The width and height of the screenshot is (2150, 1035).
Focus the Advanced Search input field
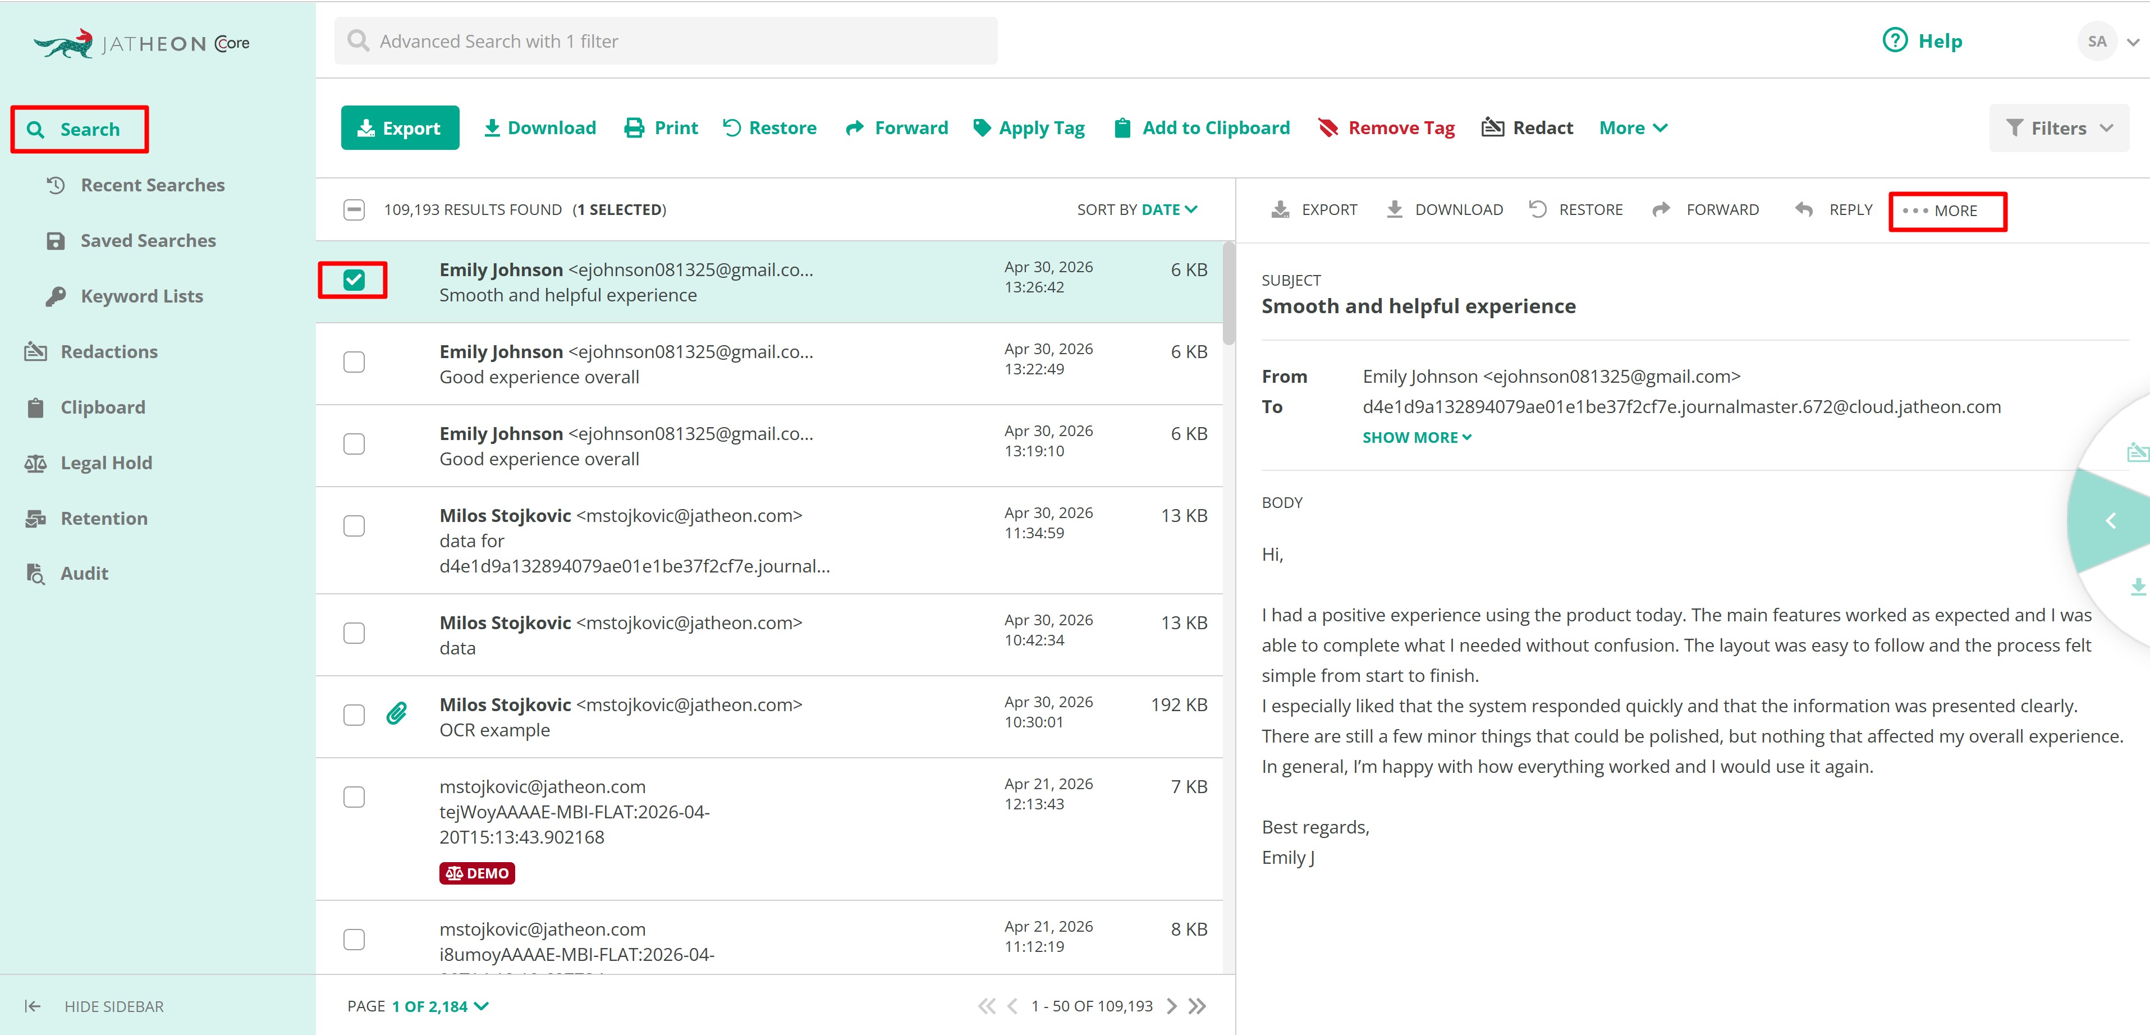(666, 41)
